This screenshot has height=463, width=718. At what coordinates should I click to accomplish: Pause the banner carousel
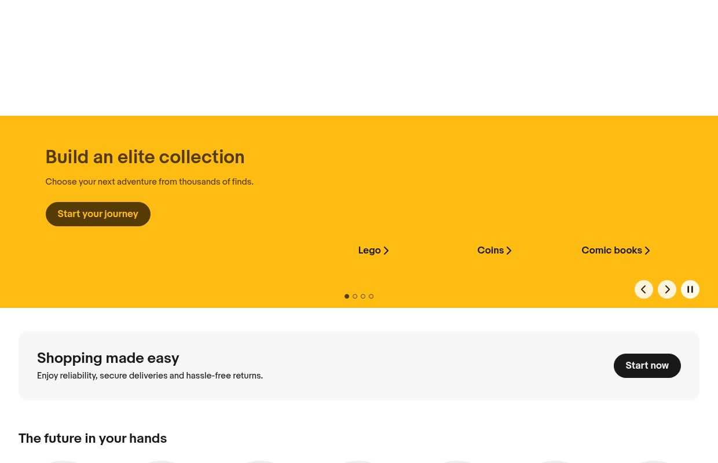pos(690,289)
